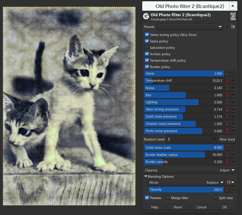Confirm the filter with OK
Image resolution: width=242 pixels, height=215 pixels.
(x=225, y=207)
